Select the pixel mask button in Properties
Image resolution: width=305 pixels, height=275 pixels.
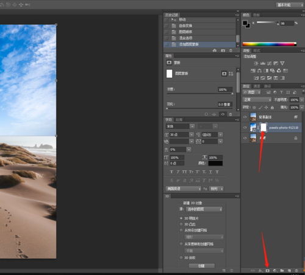coord(224,74)
